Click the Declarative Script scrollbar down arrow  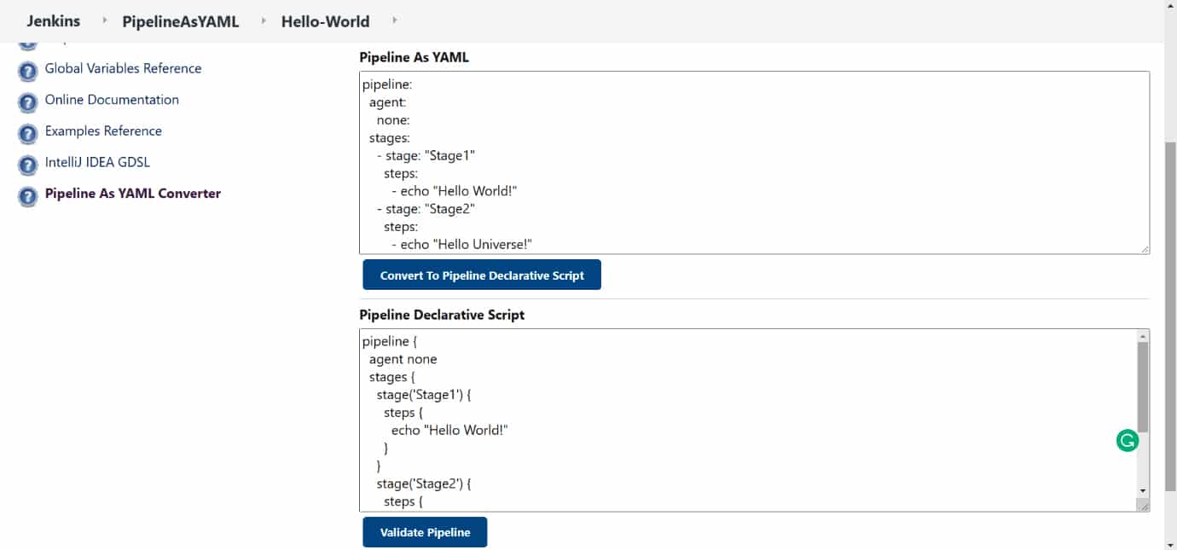1143,491
